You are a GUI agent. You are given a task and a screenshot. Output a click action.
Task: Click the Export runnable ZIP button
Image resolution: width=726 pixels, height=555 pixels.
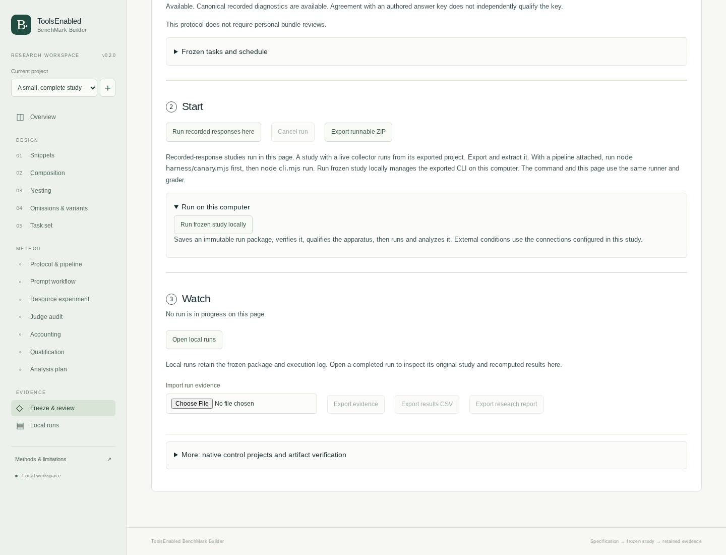(x=358, y=132)
